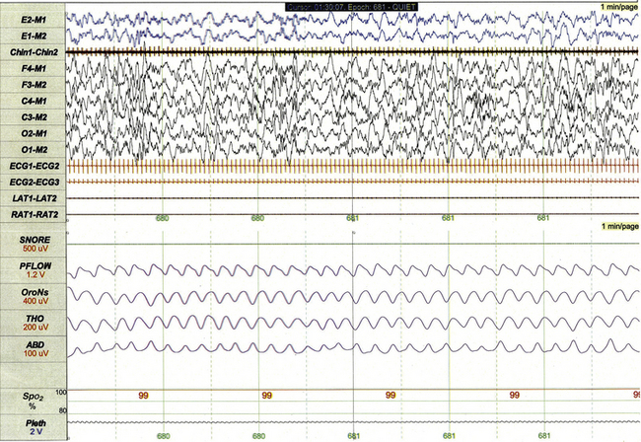The height and width of the screenshot is (442, 641).
Task: Click the ABD 100 uV channel label
Action: 25,349
